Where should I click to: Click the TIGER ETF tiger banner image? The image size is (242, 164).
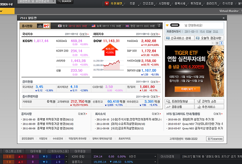194,71
